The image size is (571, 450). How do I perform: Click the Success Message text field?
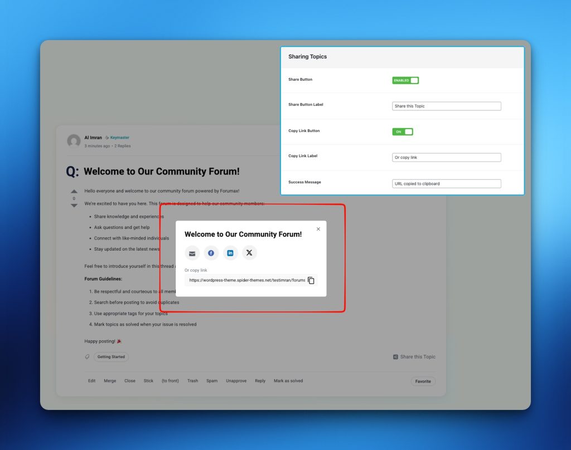click(446, 184)
